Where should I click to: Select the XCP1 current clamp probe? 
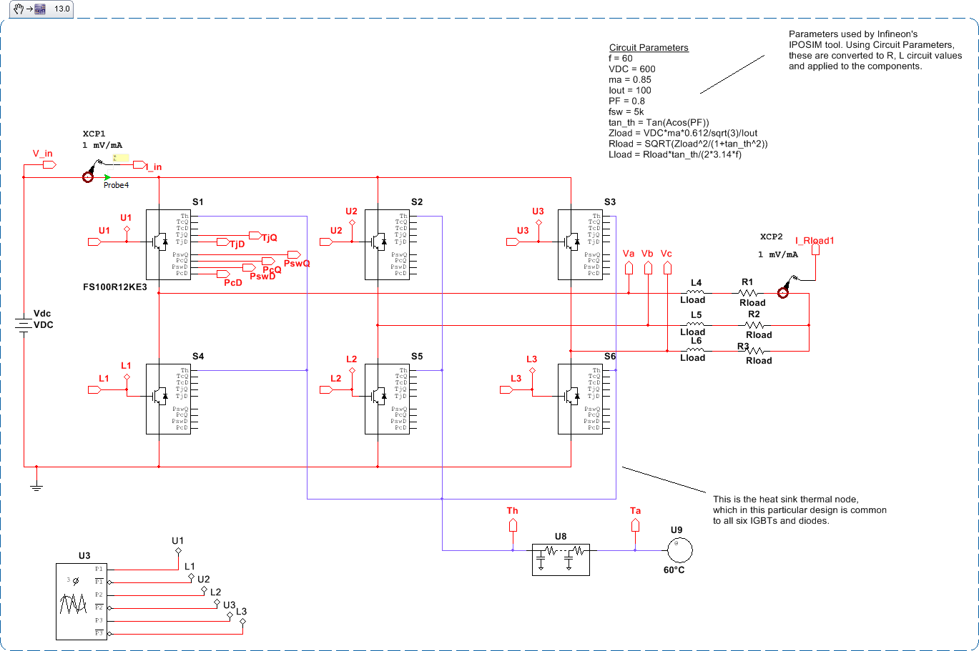click(x=89, y=177)
